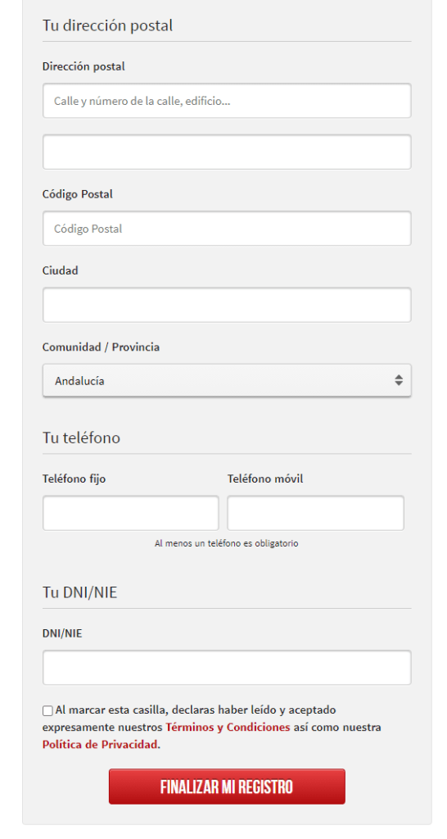Screen dimensions: 447x839
Task: Tick the Términos y Condiciones acceptance checkbox
Action: click(47, 710)
